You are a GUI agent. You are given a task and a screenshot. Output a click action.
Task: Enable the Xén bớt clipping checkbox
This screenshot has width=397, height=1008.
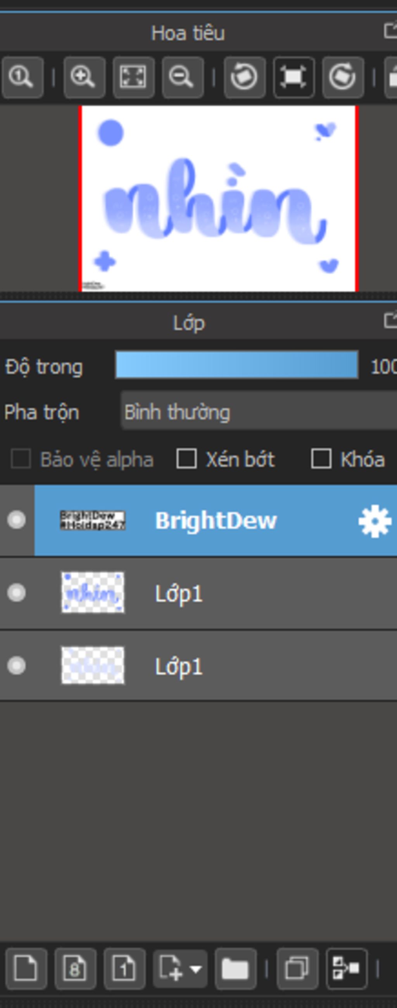coord(186,459)
